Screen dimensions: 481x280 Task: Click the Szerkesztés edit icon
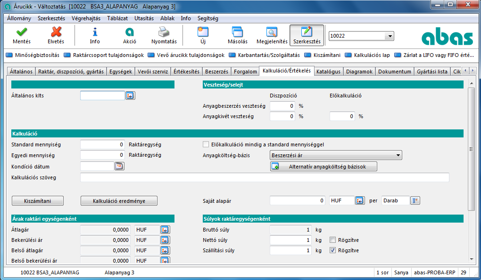tap(307, 32)
